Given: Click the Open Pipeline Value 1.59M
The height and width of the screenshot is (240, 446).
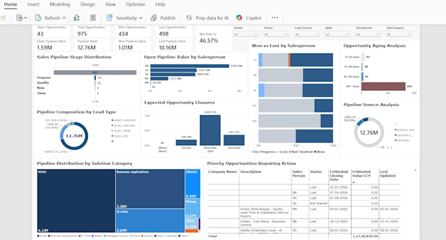Looking at the screenshot, I should click(x=45, y=48).
